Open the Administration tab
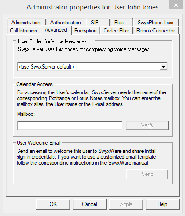185x216 pixels. click(26, 23)
